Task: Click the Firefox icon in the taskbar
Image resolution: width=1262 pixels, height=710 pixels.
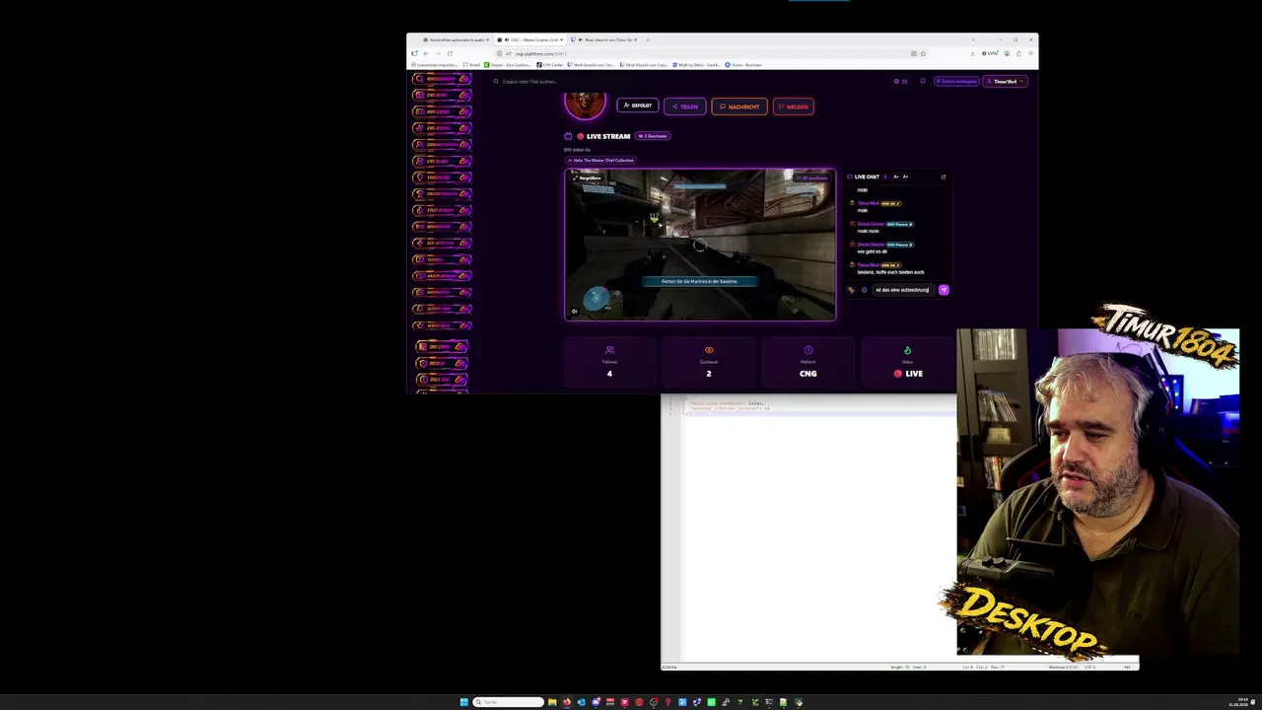Action: [x=567, y=702]
